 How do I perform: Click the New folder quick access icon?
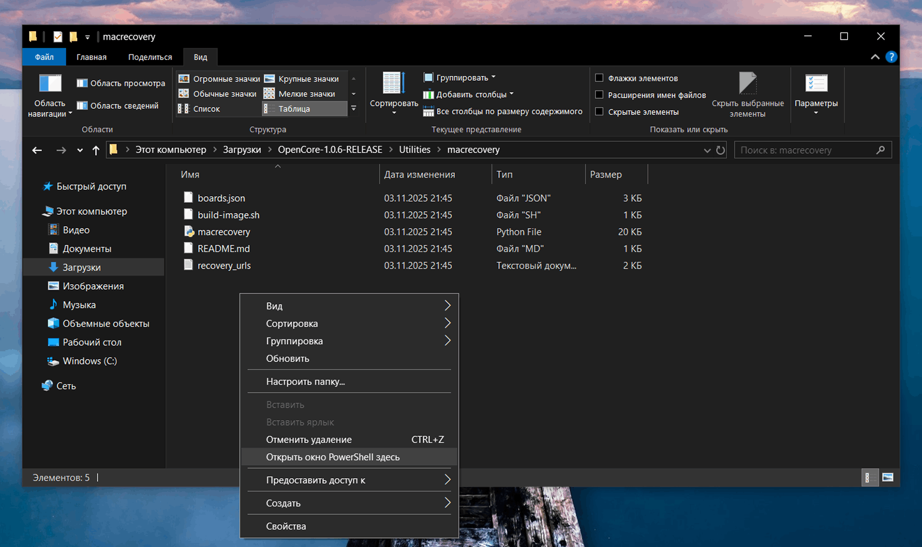pyautogui.click(x=74, y=37)
